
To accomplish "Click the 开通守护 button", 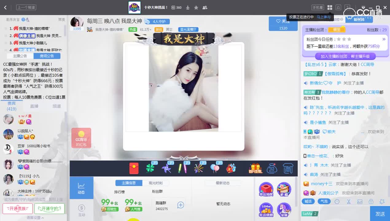I will pos(49,209).
